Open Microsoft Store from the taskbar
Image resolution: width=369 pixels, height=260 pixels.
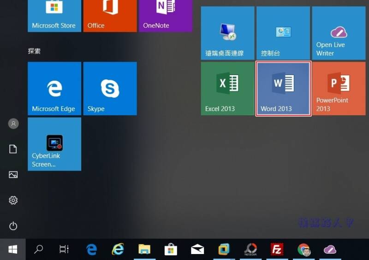click(171, 249)
